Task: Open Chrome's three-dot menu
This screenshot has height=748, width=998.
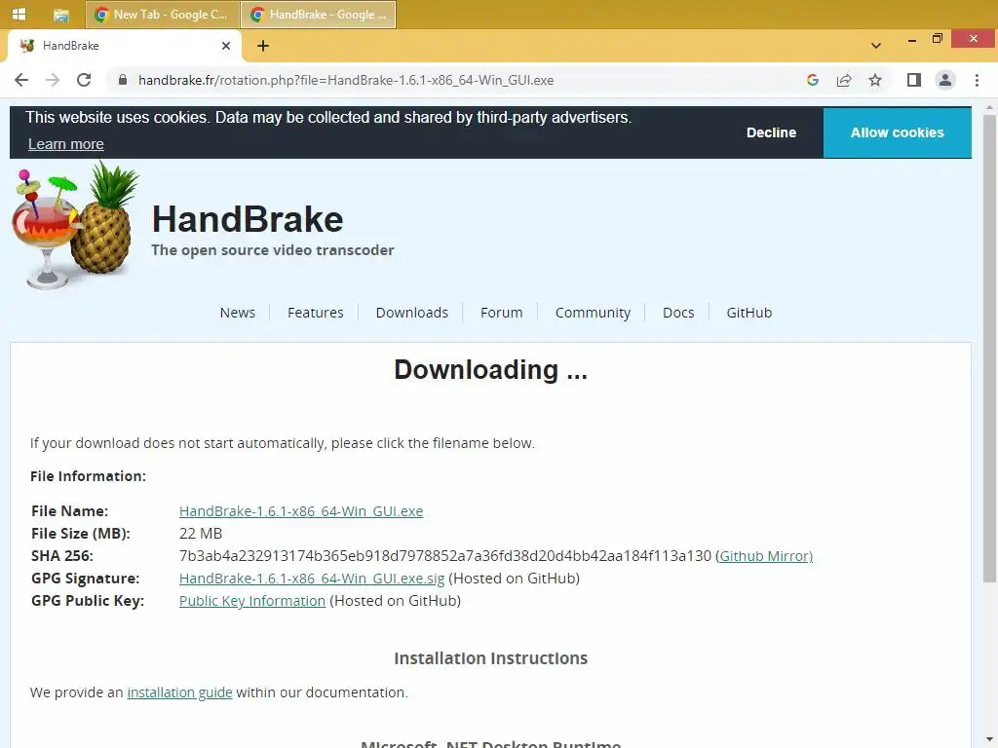Action: point(977,80)
